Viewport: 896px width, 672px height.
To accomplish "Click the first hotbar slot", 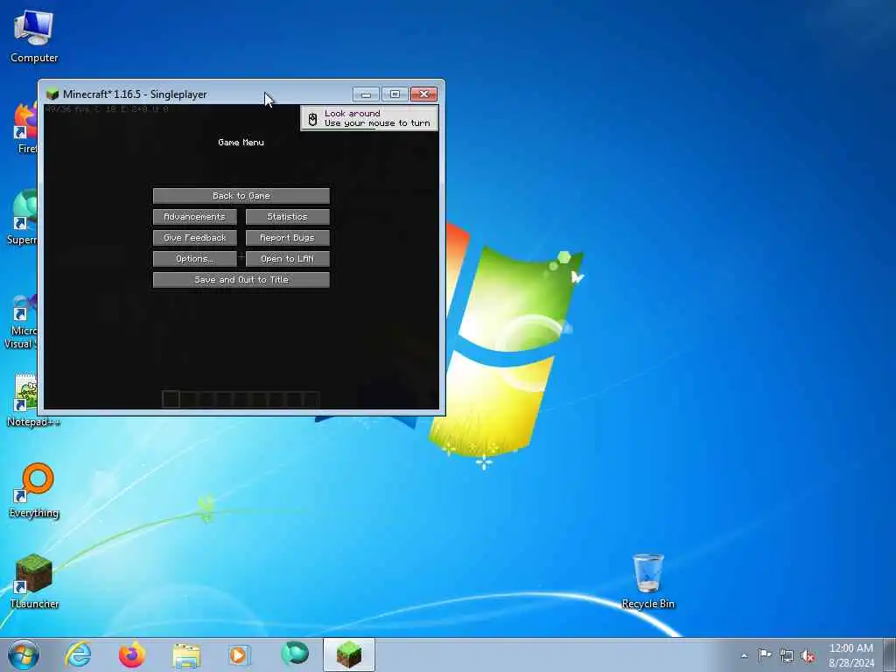I will (x=171, y=399).
